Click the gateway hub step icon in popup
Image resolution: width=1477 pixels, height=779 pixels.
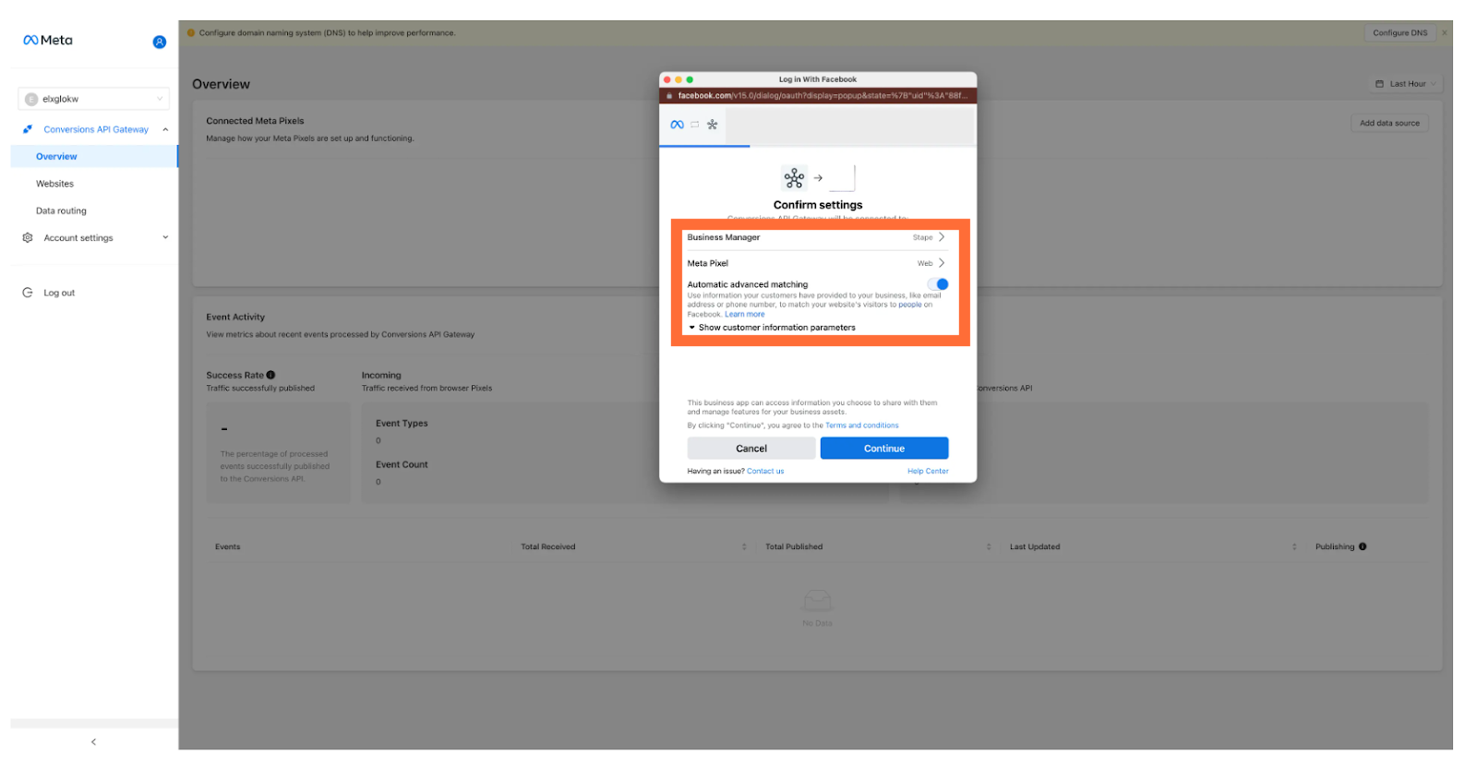[x=712, y=125]
